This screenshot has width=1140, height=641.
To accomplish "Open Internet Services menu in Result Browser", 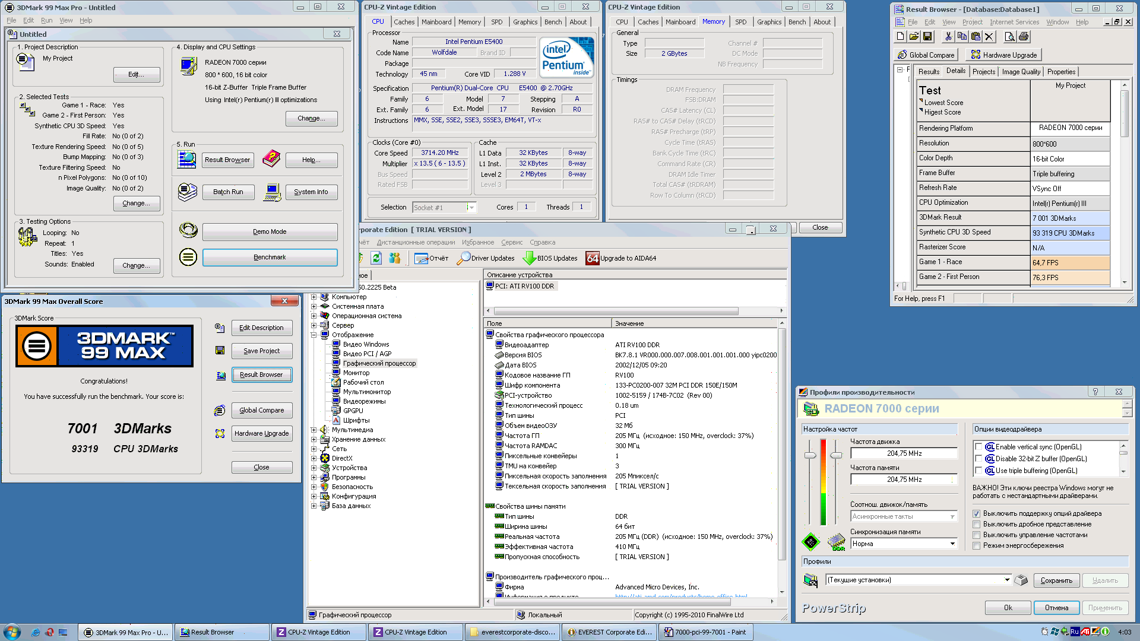I will 1014,22.
